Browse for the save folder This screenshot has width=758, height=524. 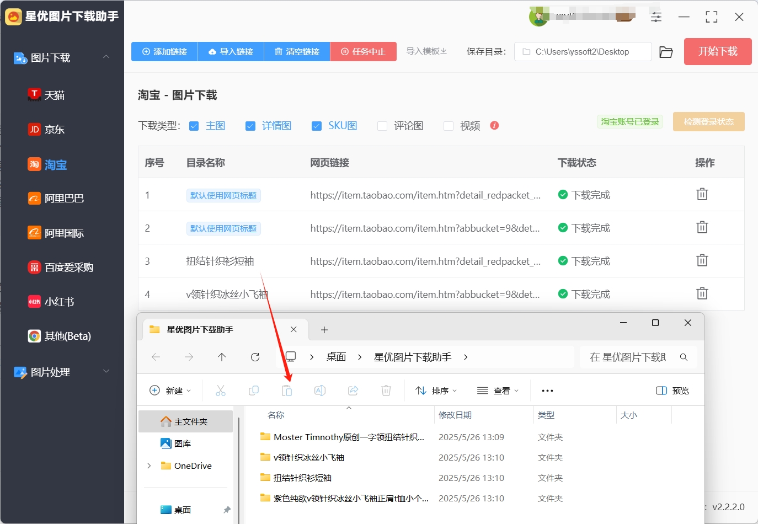click(666, 52)
